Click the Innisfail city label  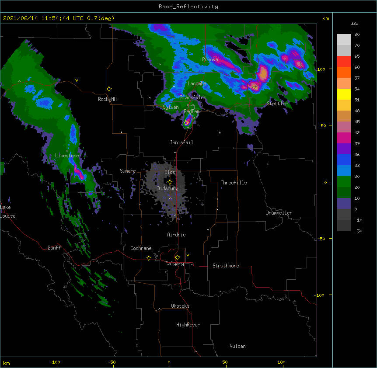[182, 142]
